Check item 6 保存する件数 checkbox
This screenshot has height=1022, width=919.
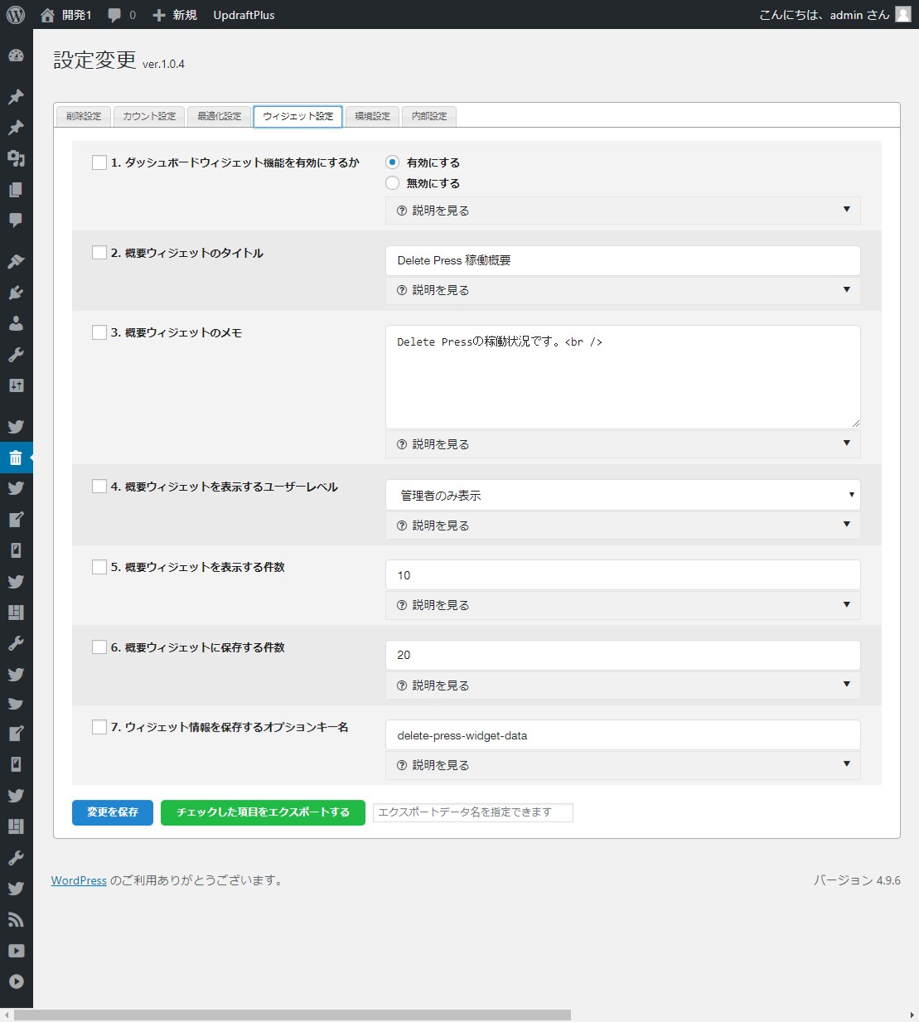[x=99, y=647]
